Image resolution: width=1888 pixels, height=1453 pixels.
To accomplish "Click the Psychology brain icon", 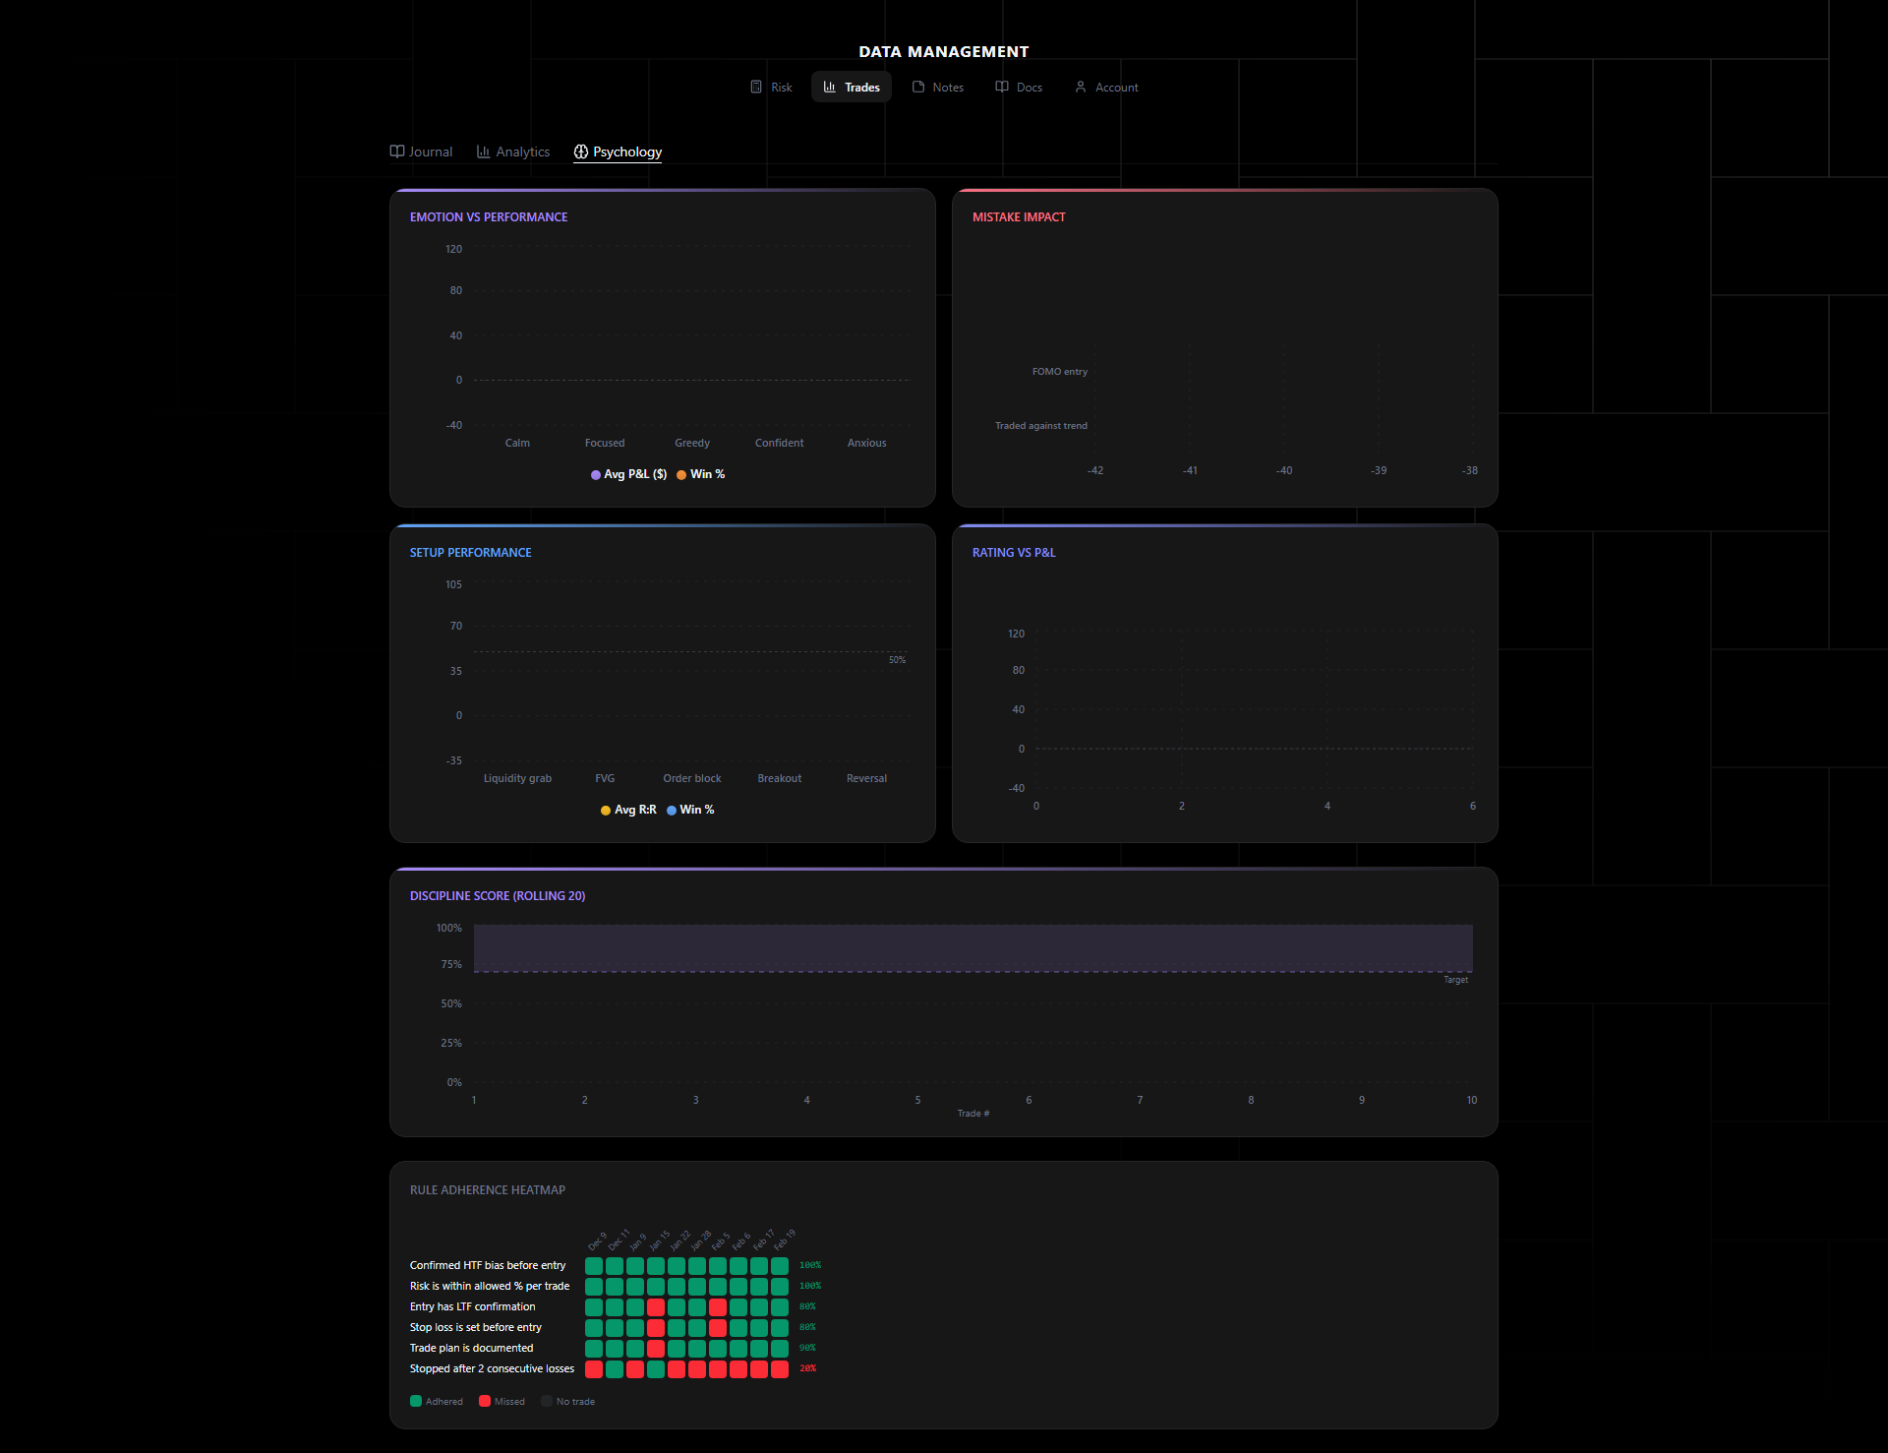I will [x=581, y=151].
